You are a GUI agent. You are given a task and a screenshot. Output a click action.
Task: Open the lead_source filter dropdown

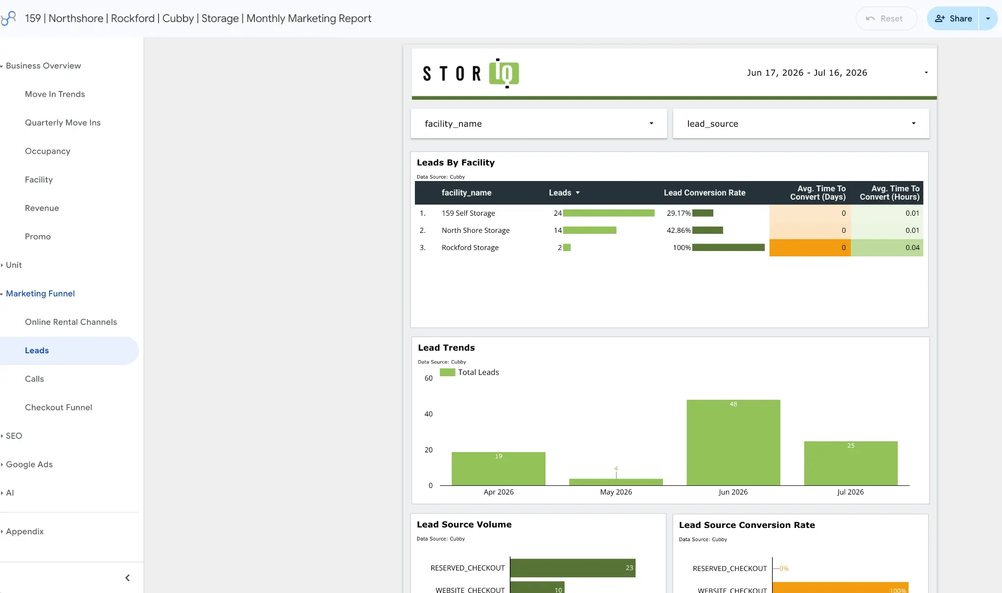click(801, 124)
